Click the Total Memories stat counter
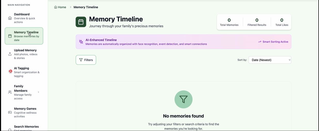 point(229,22)
